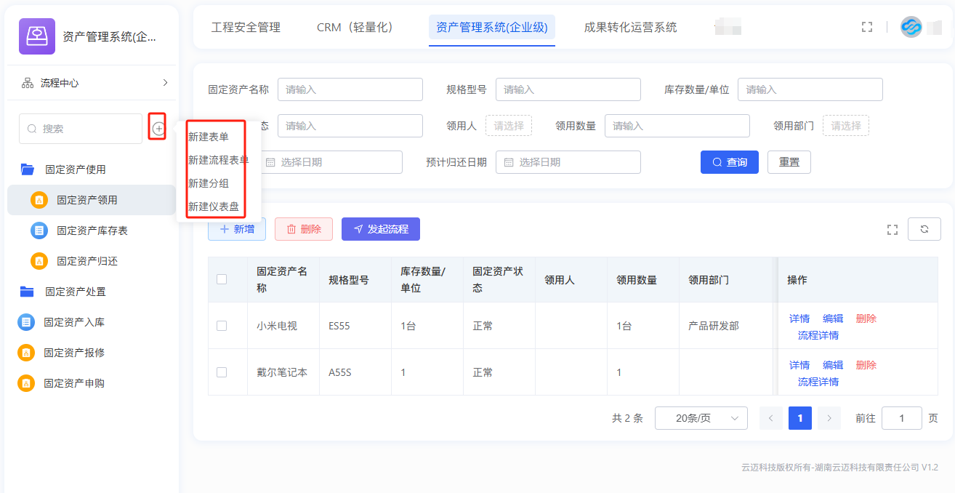Click the fullscreen icon in top header
The width and height of the screenshot is (955, 493).
click(x=866, y=27)
